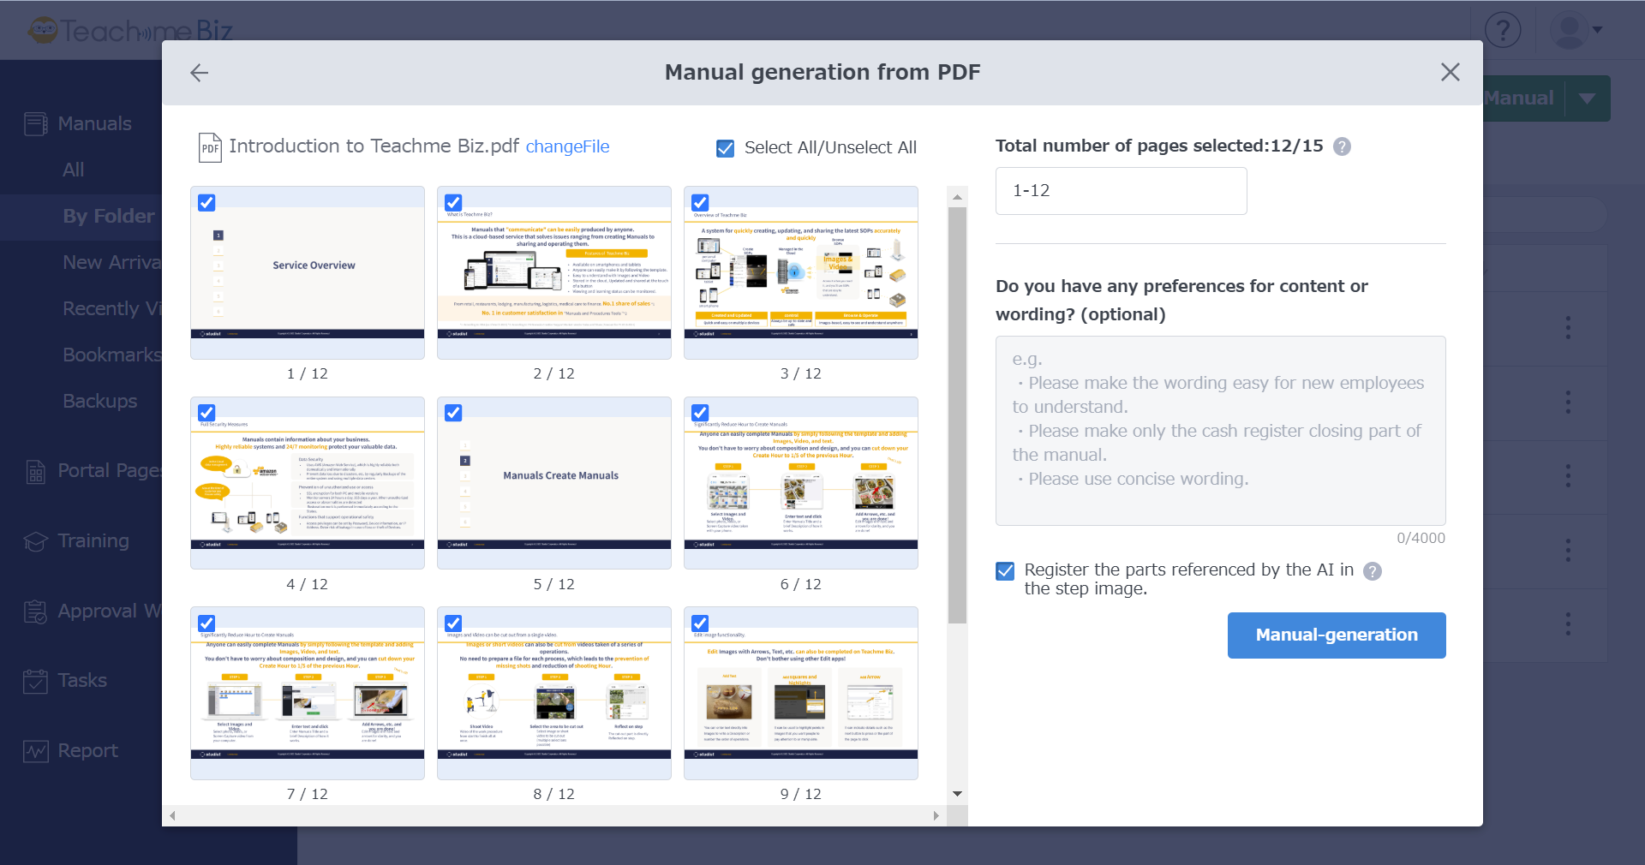Image resolution: width=1645 pixels, height=865 pixels.
Task: Select the Portal Pages sidebar icon
Action: [x=34, y=470]
